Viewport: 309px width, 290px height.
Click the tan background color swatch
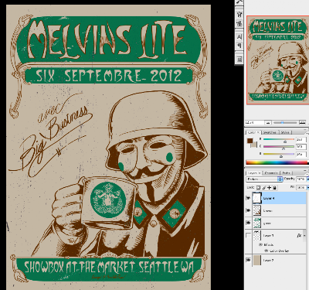pyautogui.click(x=254, y=145)
